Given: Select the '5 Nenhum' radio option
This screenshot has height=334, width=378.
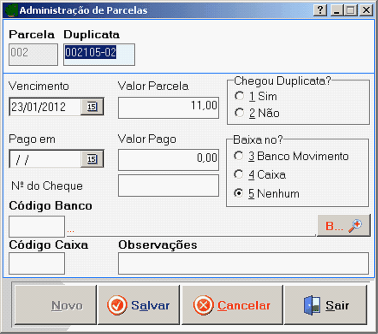Looking at the screenshot, I should [x=239, y=194].
